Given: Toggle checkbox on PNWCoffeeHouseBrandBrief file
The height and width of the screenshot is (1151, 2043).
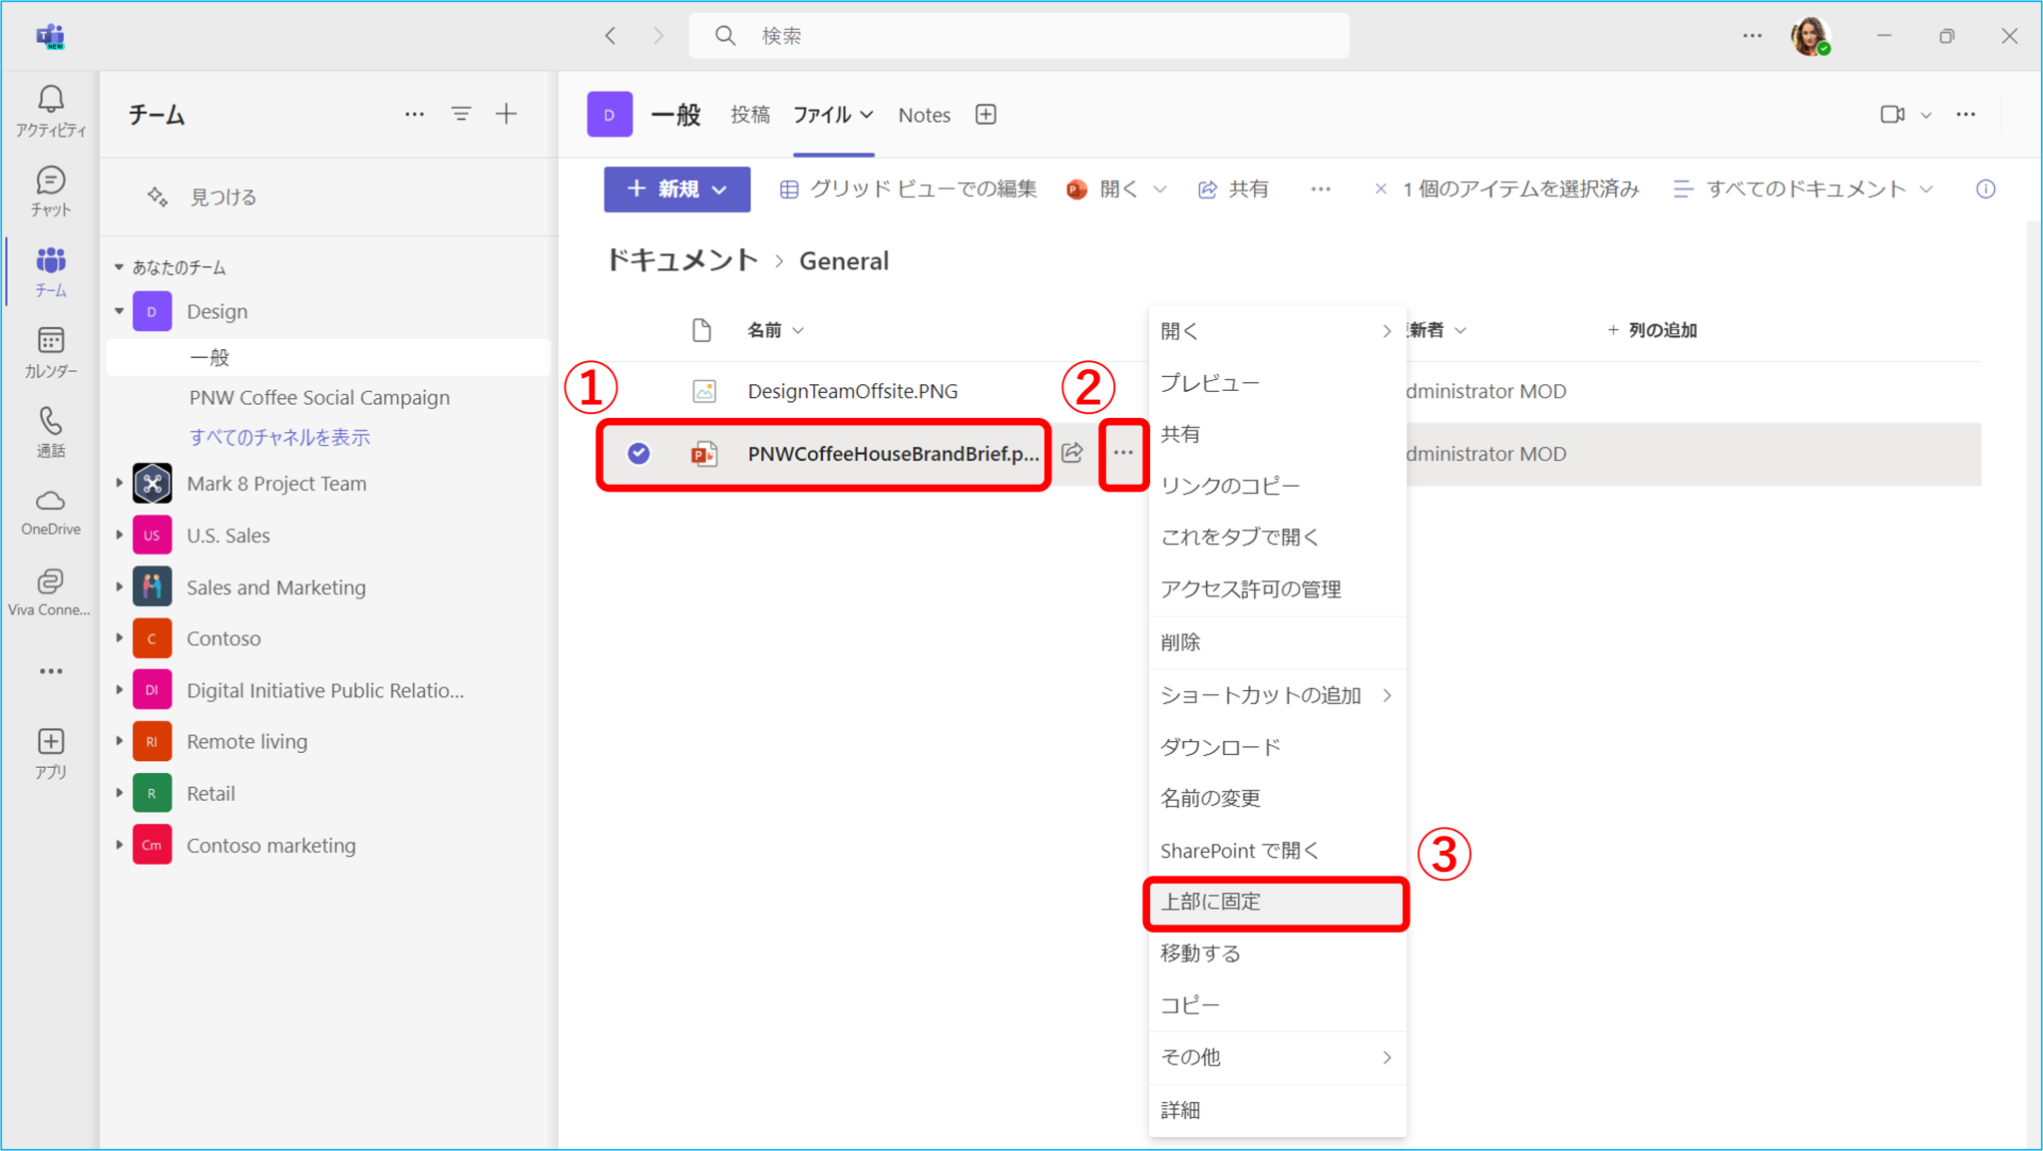Looking at the screenshot, I should click(638, 452).
